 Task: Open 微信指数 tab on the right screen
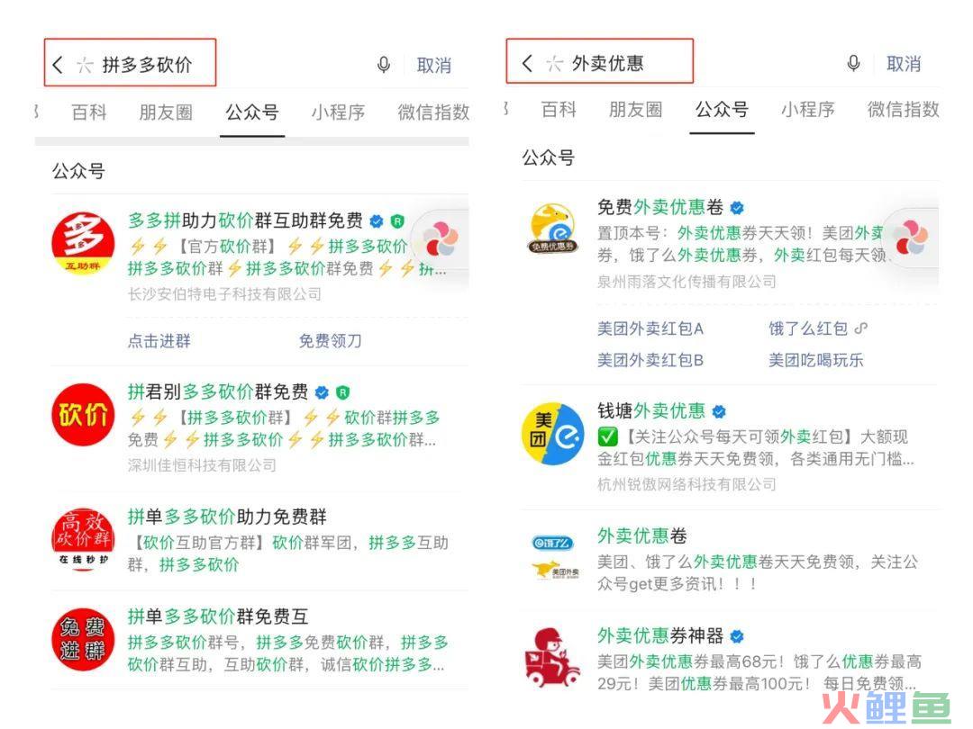pyautogui.click(x=903, y=110)
